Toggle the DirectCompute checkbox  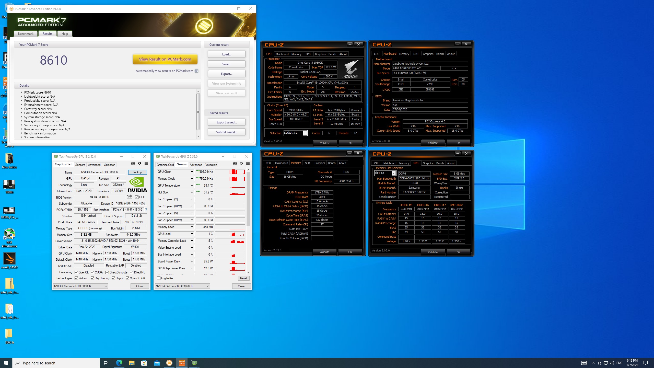tap(107, 272)
